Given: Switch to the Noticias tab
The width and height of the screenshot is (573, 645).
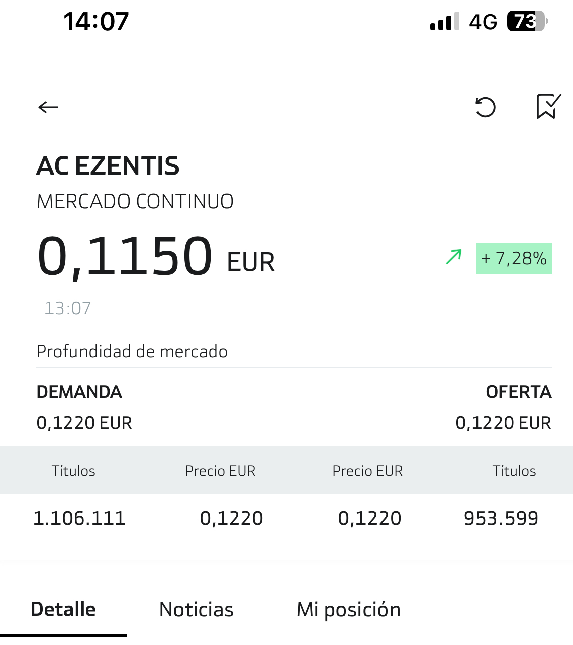Looking at the screenshot, I should coord(197,610).
